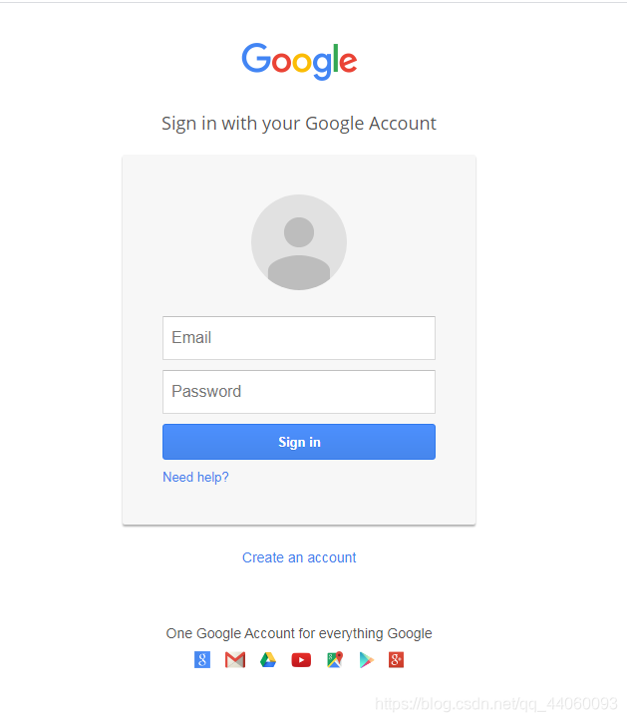The width and height of the screenshot is (627, 722).
Task: Click the Password placeholder text label
Action: [206, 391]
